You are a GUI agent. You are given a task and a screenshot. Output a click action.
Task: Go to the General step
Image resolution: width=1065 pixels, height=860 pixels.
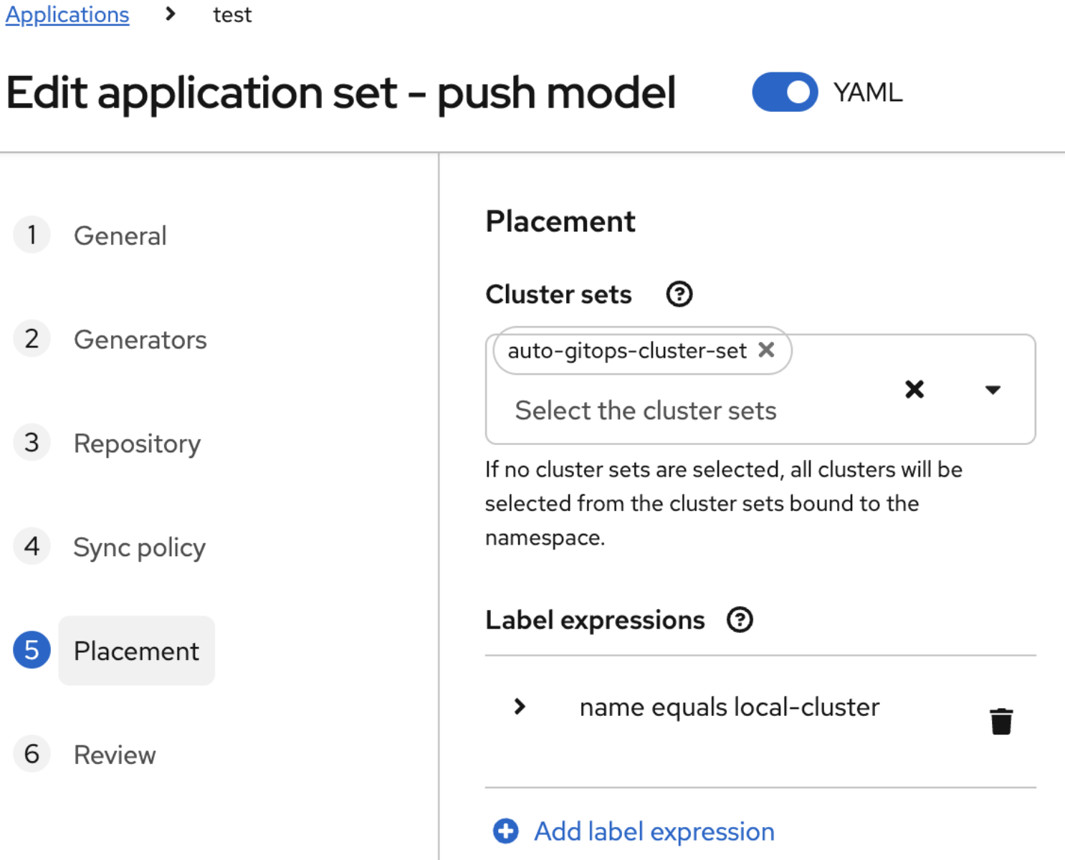tap(120, 236)
